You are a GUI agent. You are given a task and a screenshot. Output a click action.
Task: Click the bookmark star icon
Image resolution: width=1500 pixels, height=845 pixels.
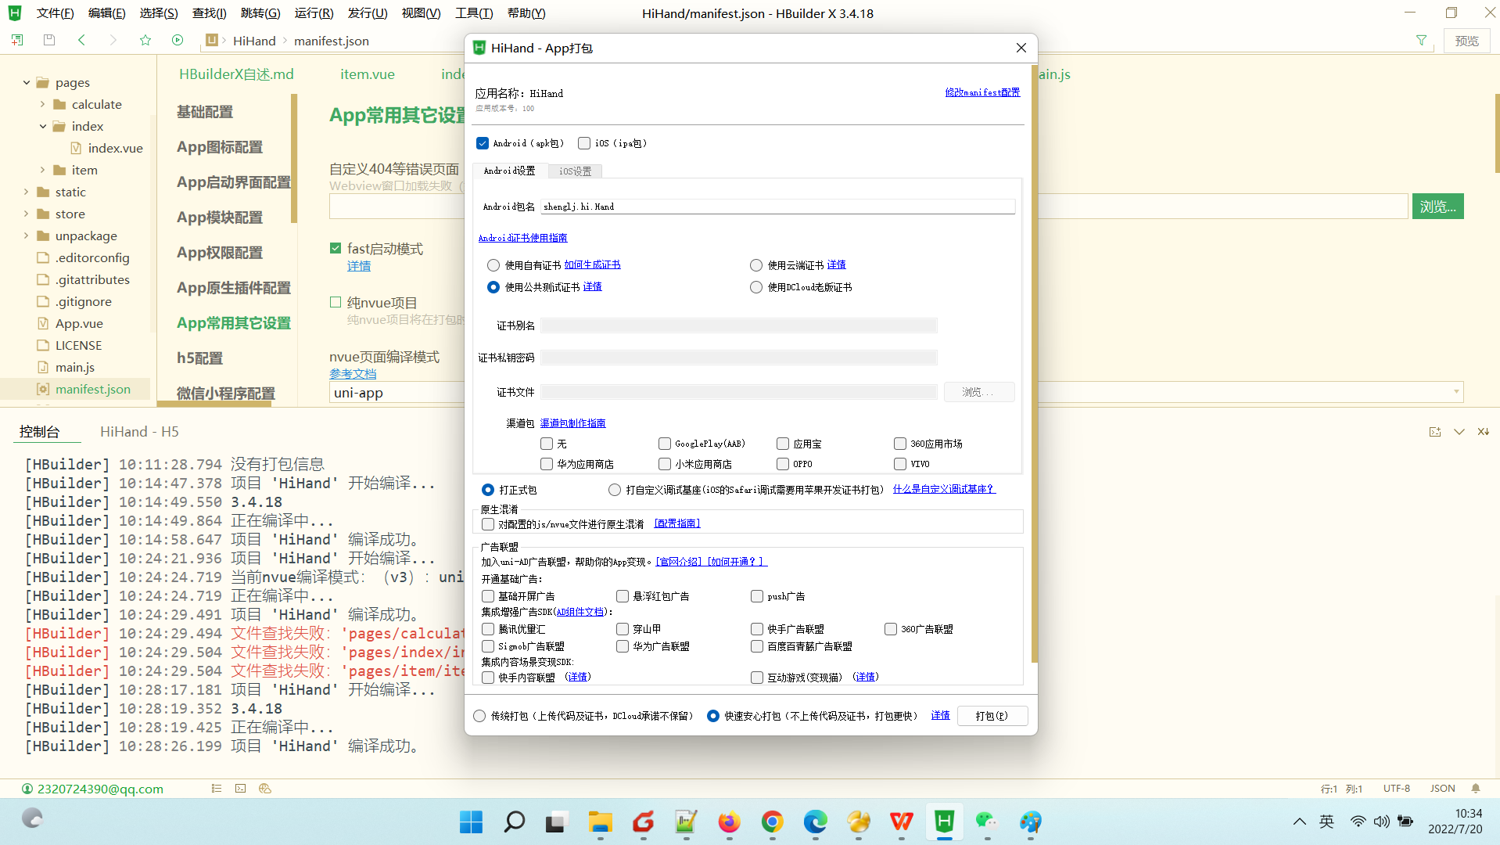pyautogui.click(x=145, y=40)
